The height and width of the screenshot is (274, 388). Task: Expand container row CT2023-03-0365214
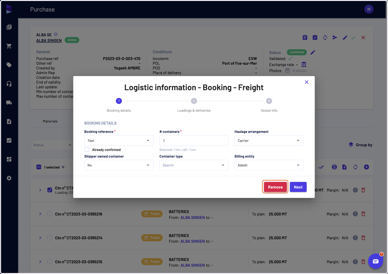[40, 238]
